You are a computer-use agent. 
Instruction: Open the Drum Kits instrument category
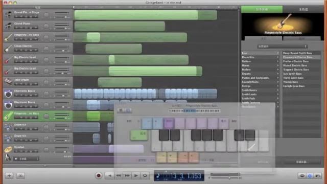coord(260,57)
